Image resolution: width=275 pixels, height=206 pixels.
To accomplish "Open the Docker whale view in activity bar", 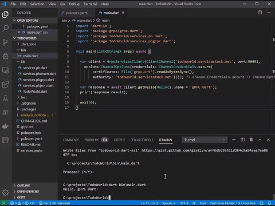I will (x=5, y=126).
